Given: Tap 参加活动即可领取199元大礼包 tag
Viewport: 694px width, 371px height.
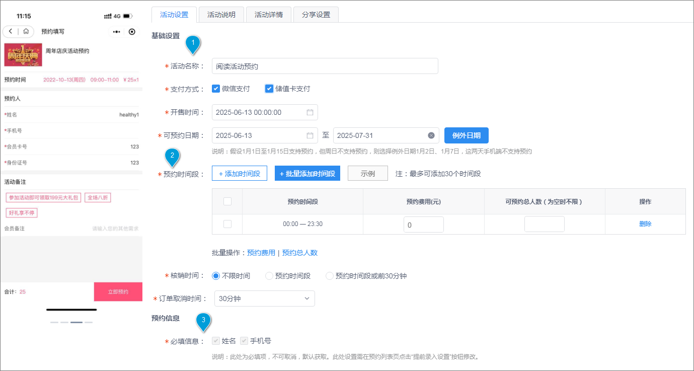Looking at the screenshot, I should [x=44, y=197].
